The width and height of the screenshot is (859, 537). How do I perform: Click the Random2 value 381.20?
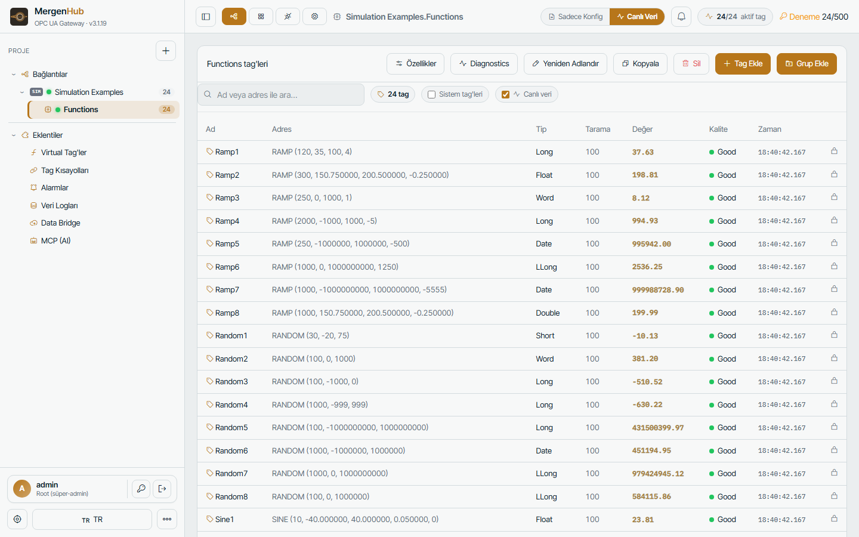645,359
